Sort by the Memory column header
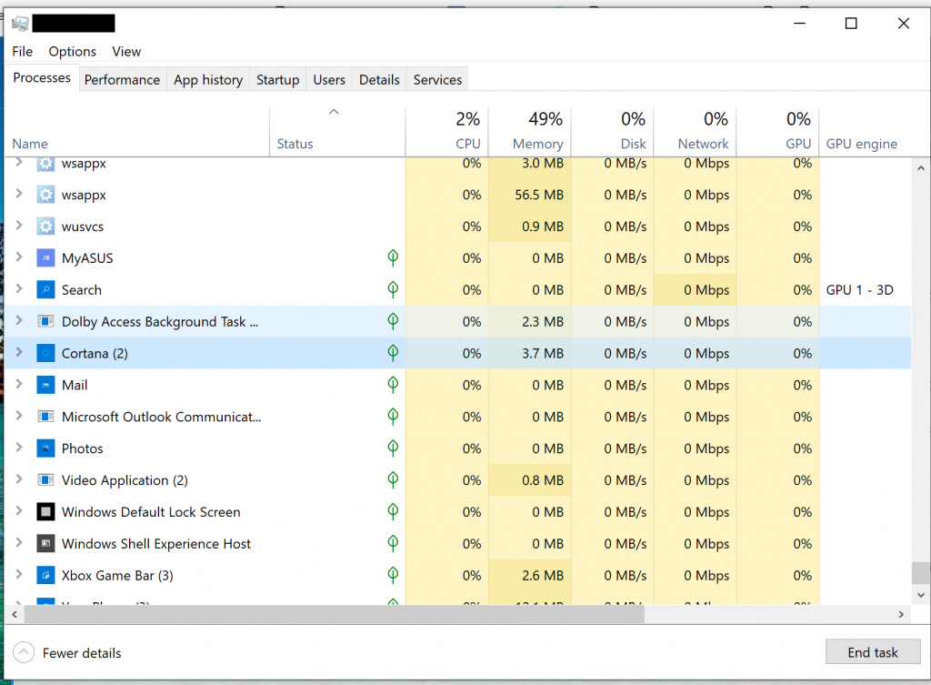 click(x=530, y=132)
